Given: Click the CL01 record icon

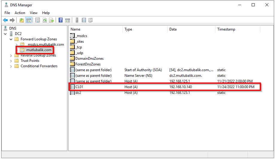Looking at the screenshot, I should (x=72, y=87).
